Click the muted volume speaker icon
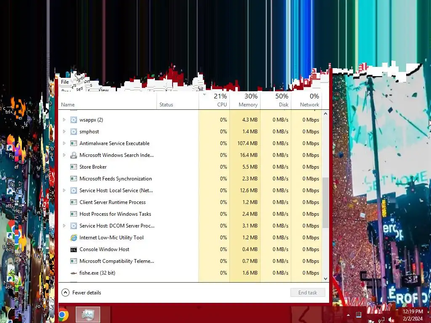Viewport: 431px width, 323px height. [x=391, y=320]
